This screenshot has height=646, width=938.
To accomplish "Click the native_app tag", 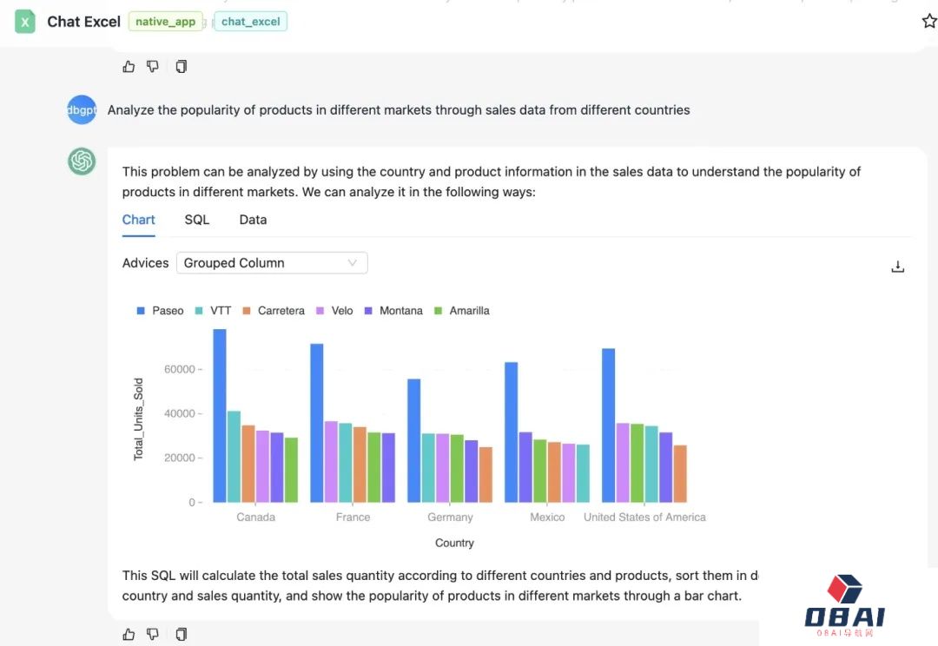I will click(165, 22).
